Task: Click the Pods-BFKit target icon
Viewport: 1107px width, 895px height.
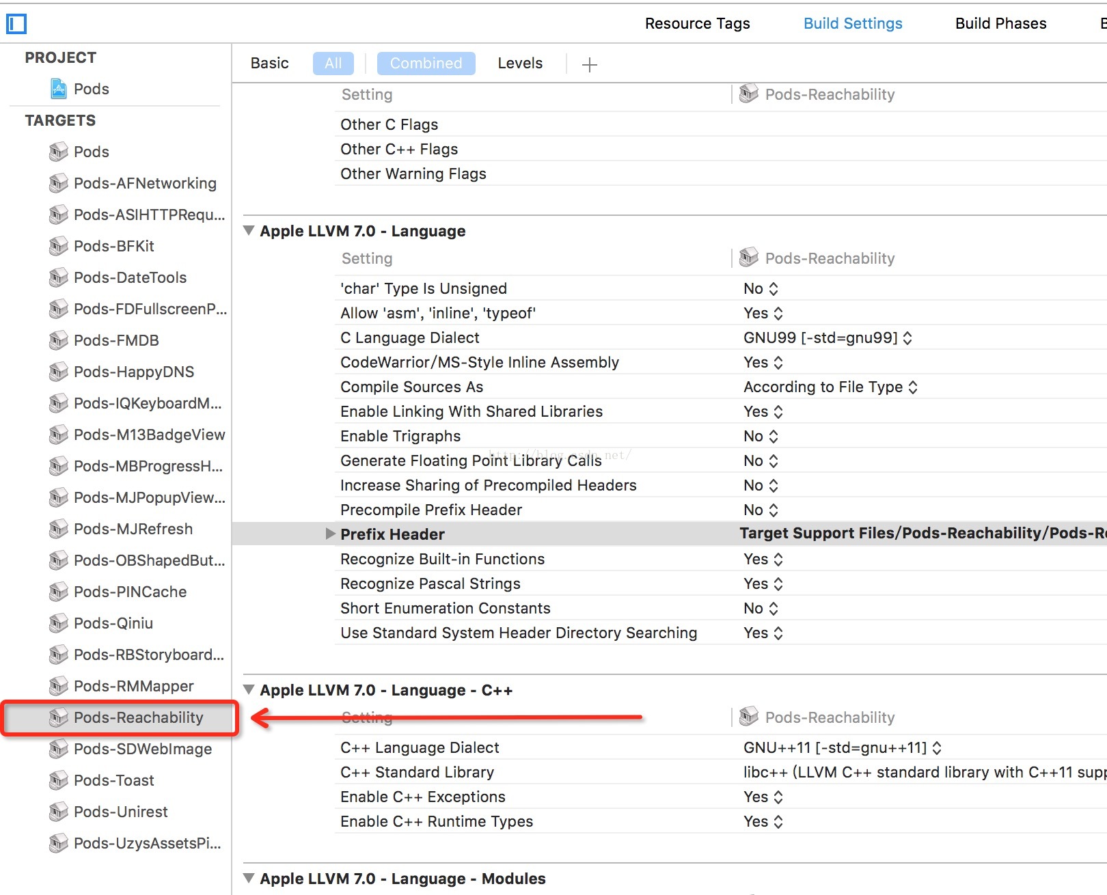Action: coord(59,246)
